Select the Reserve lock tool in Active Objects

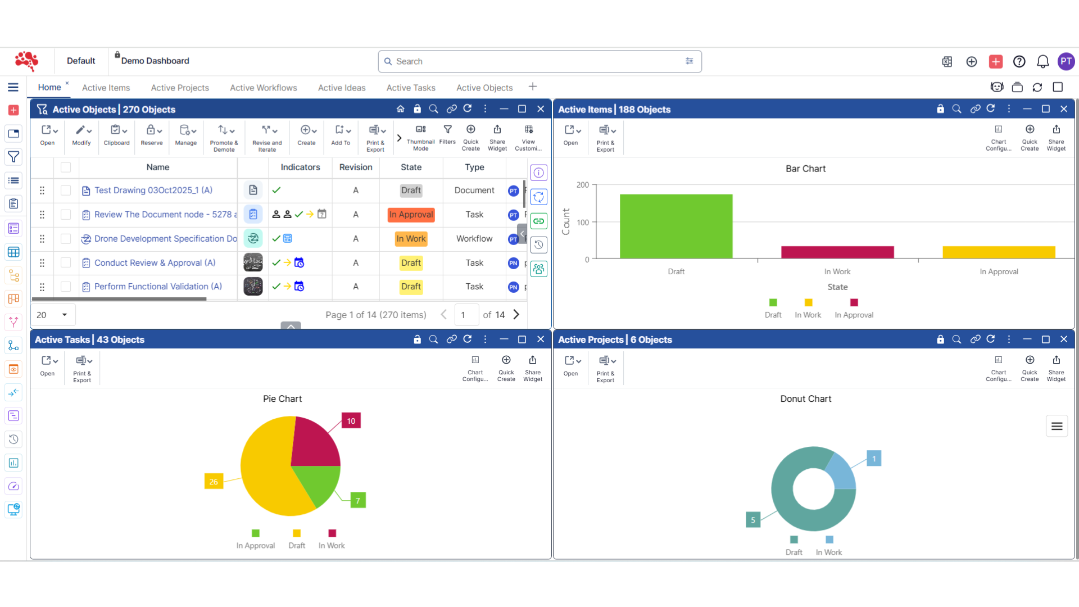151,137
